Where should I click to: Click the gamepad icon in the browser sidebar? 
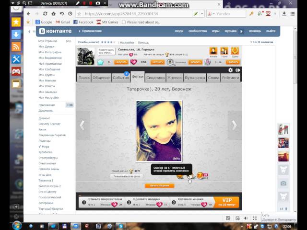tap(16, 71)
